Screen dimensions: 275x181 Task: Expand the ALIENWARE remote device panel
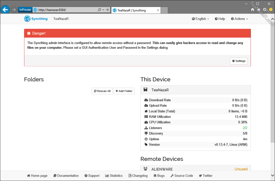(196, 168)
